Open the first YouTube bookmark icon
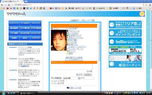This screenshot has width=152, height=95. (8, 8)
